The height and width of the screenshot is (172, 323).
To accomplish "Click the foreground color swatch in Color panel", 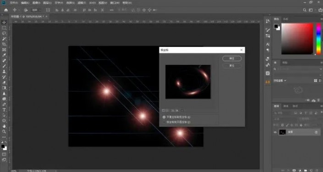I will 276,26.
